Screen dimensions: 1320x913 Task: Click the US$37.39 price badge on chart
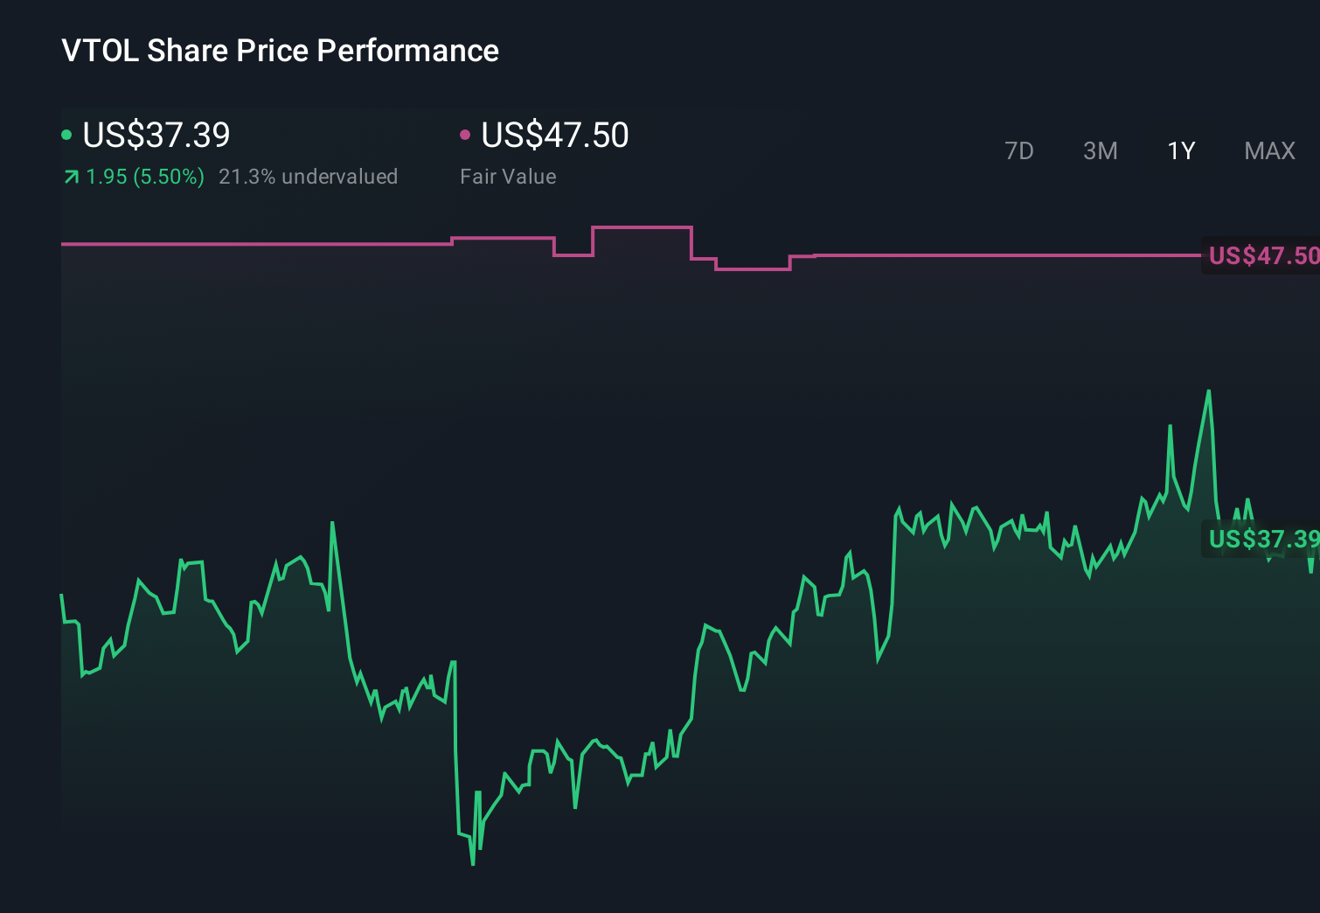1261,540
